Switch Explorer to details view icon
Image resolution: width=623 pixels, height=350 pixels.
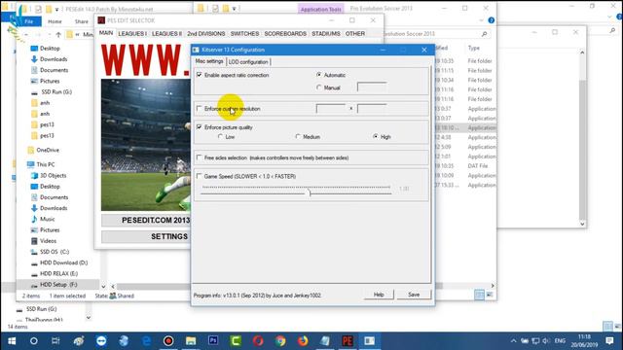point(479,295)
